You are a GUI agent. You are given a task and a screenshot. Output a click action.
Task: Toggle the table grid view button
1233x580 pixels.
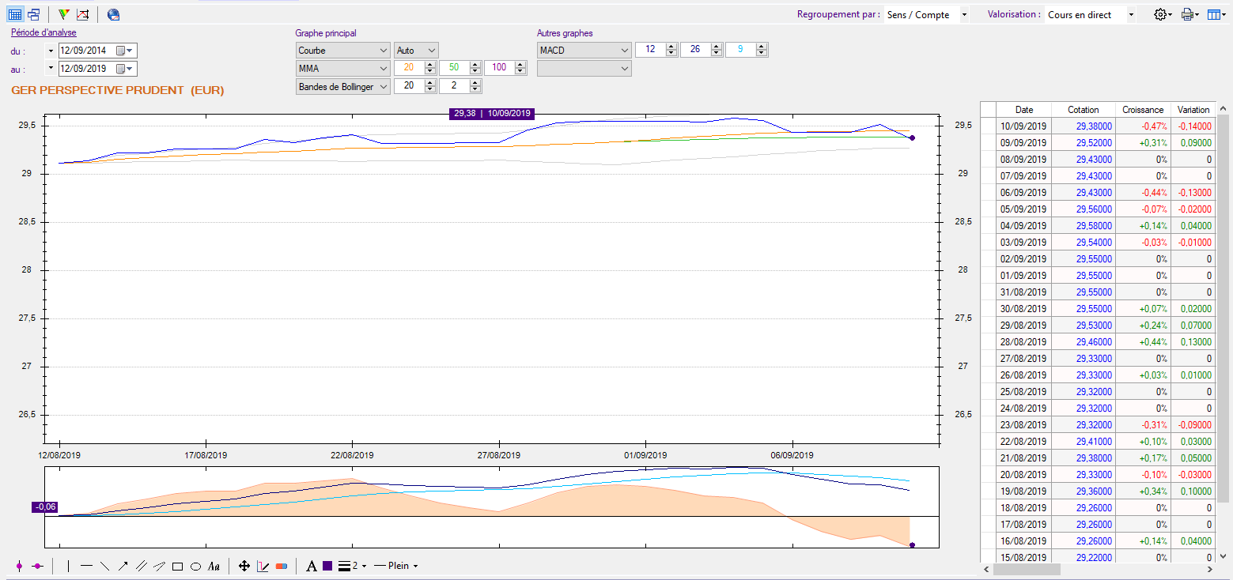pyautogui.click(x=15, y=14)
